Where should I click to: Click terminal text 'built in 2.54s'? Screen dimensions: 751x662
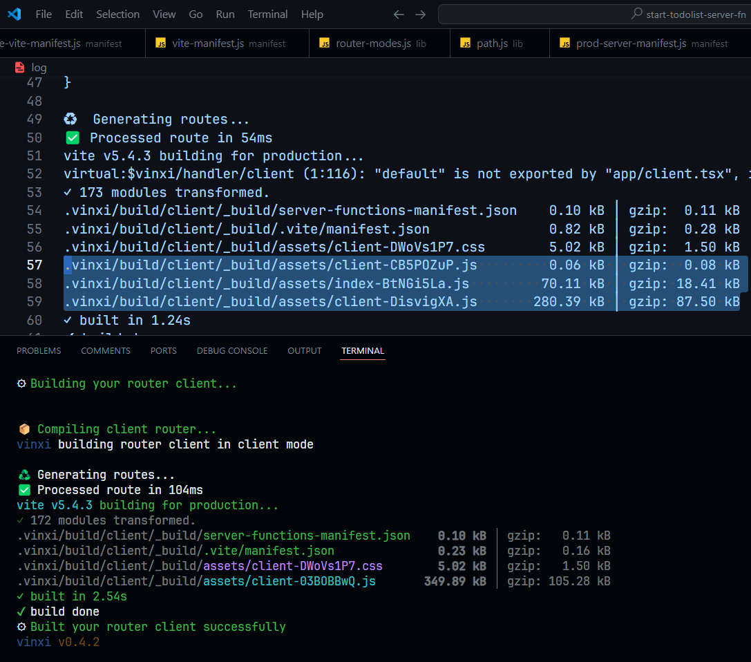point(79,596)
